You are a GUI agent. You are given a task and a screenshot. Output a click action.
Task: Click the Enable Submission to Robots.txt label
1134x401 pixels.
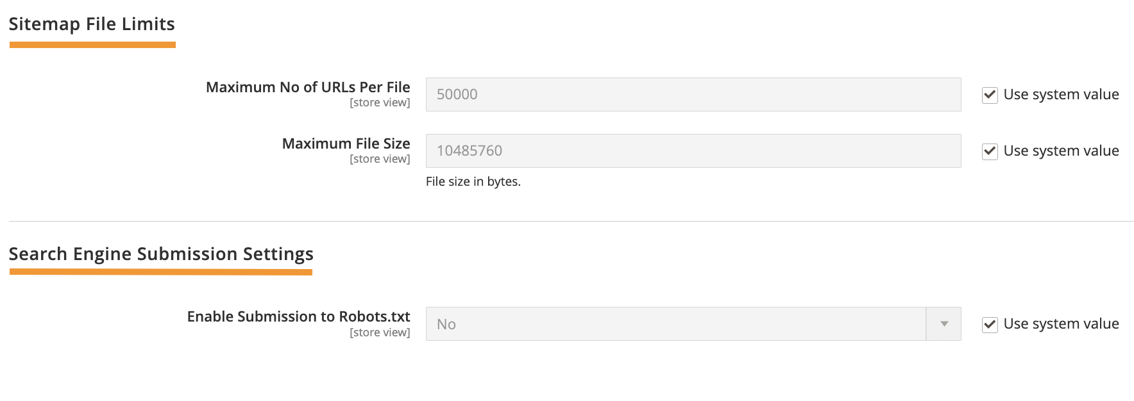(298, 316)
